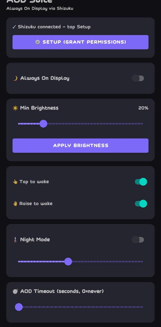Click the AOD Timeout (seconds, 0=never) label
Viewport: 161px width, 327px height.
click(62, 291)
